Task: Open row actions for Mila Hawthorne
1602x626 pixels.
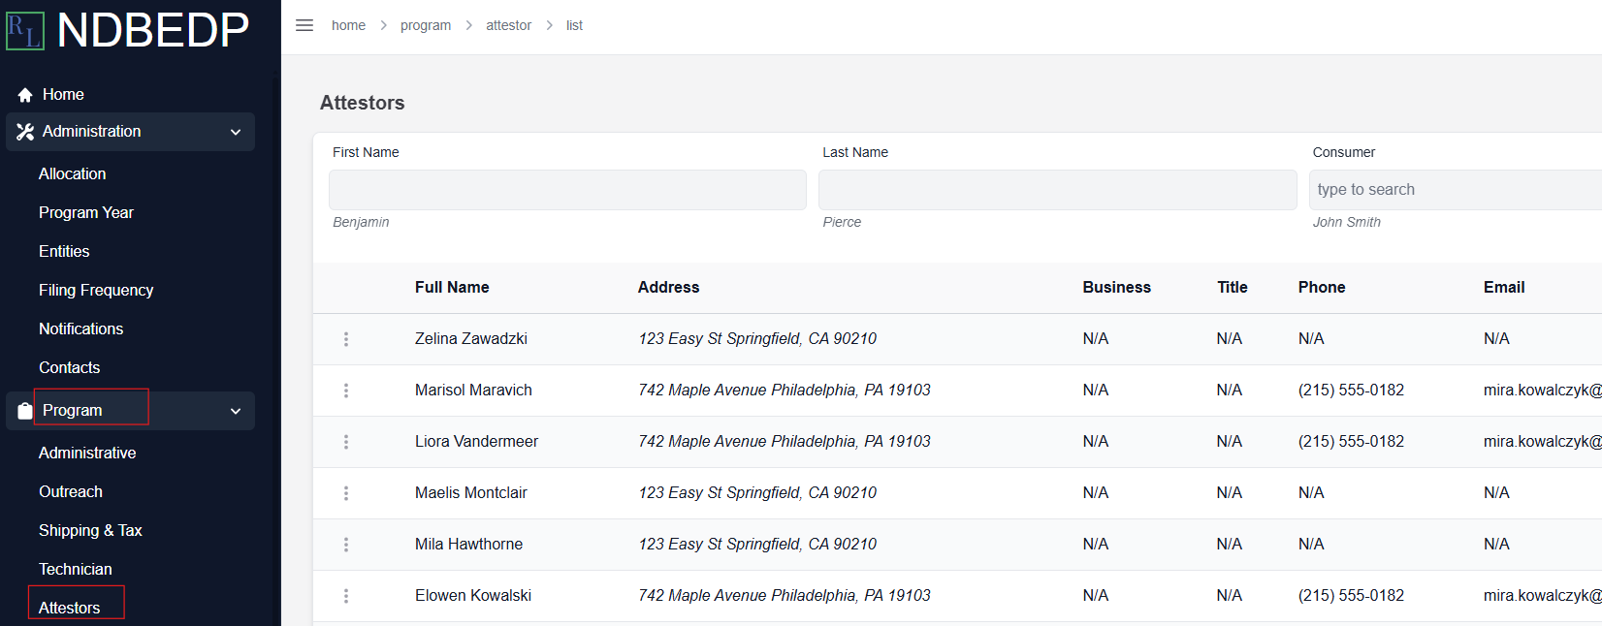Action: 346,545
